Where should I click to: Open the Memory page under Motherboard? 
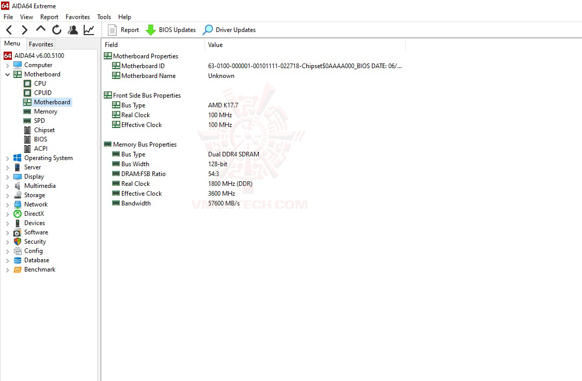44,111
